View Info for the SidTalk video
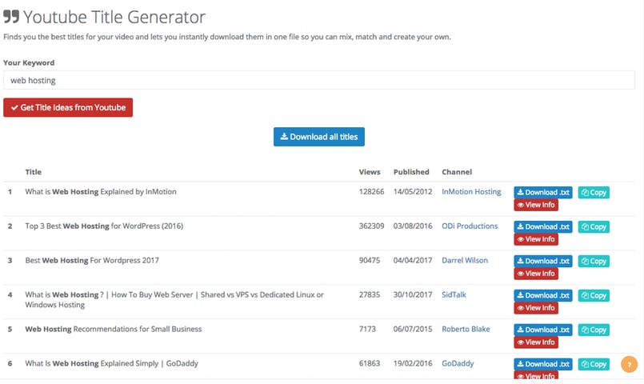Image resolution: width=644 pixels, height=384 pixels. coord(535,308)
